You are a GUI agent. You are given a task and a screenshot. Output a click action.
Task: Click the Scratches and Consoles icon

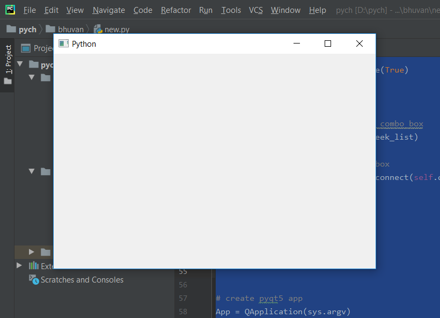pos(34,279)
